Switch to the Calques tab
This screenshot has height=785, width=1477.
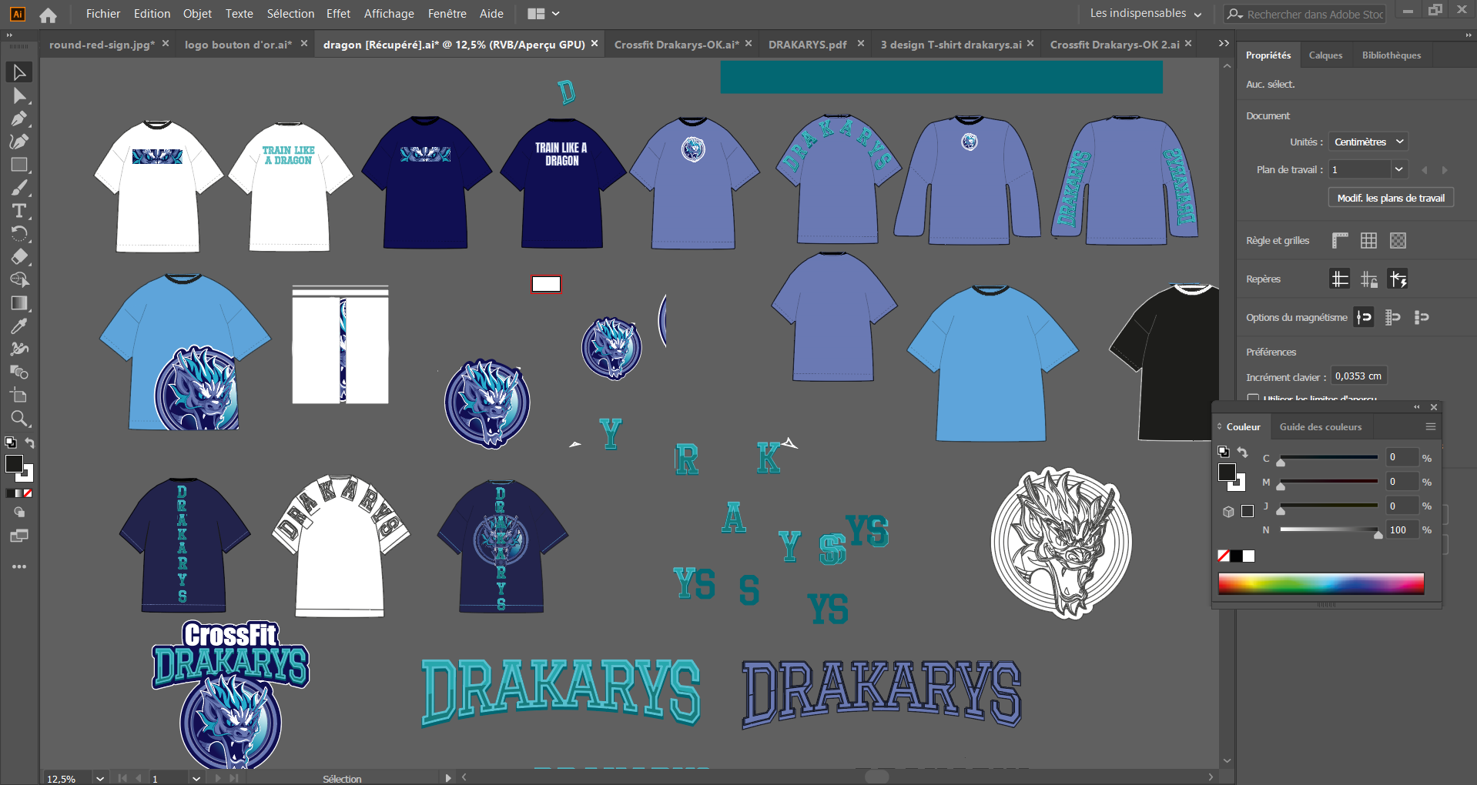click(x=1325, y=55)
